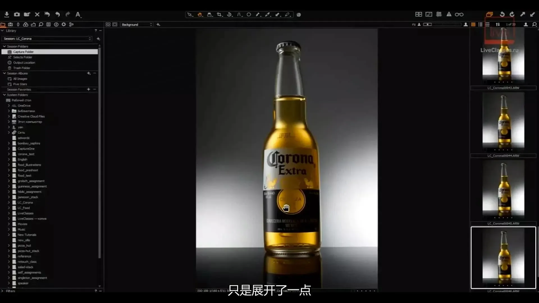The image size is (539, 303).
Task: Expand the Creative Cloud Files folder
Action: [x=9, y=116]
